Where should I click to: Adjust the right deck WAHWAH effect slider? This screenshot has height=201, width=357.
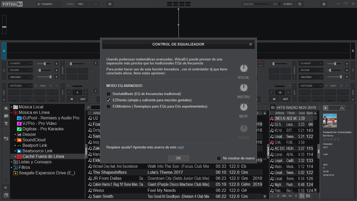334,77
